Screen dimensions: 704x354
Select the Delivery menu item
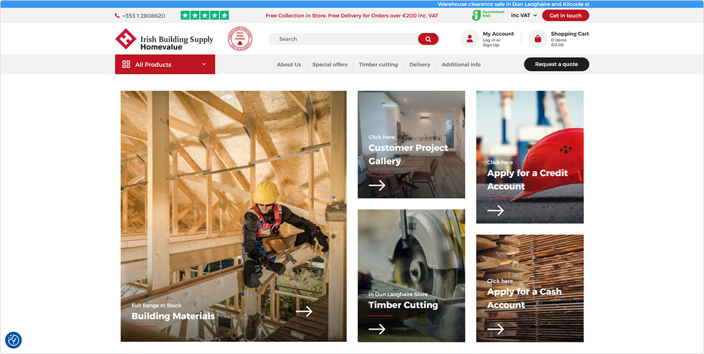[420, 65]
